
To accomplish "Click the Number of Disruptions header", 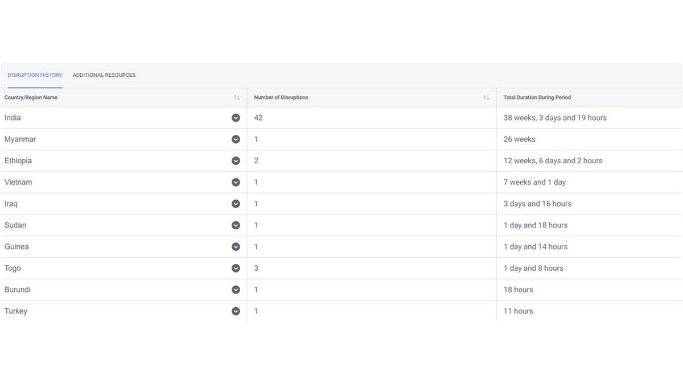I will [x=281, y=98].
